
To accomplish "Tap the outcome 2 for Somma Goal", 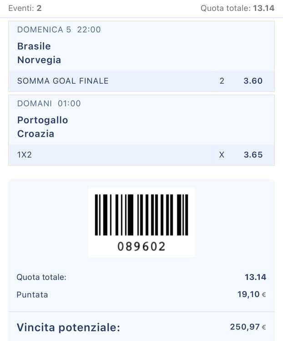I will (x=222, y=81).
